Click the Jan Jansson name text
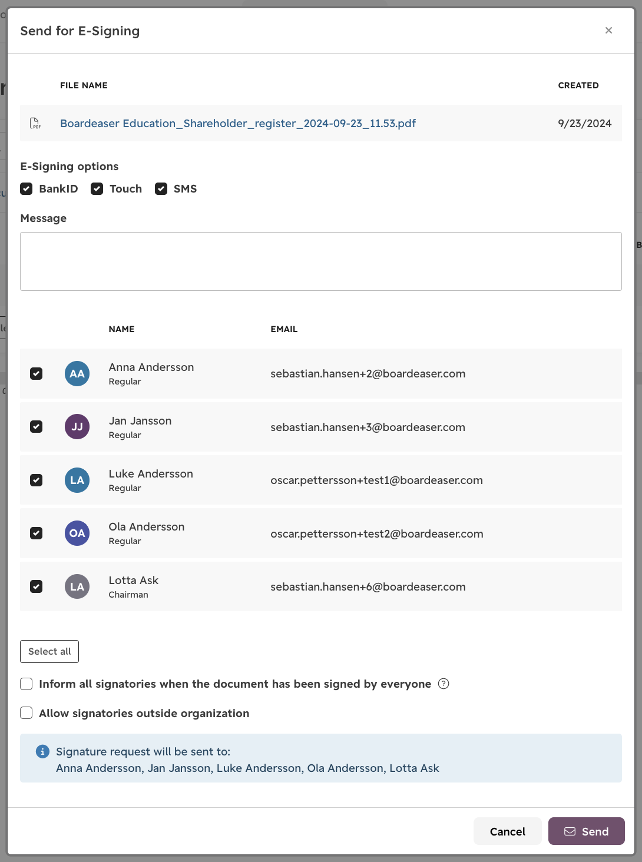Screen dimensions: 642x862 pyautogui.click(x=140, y=421)
